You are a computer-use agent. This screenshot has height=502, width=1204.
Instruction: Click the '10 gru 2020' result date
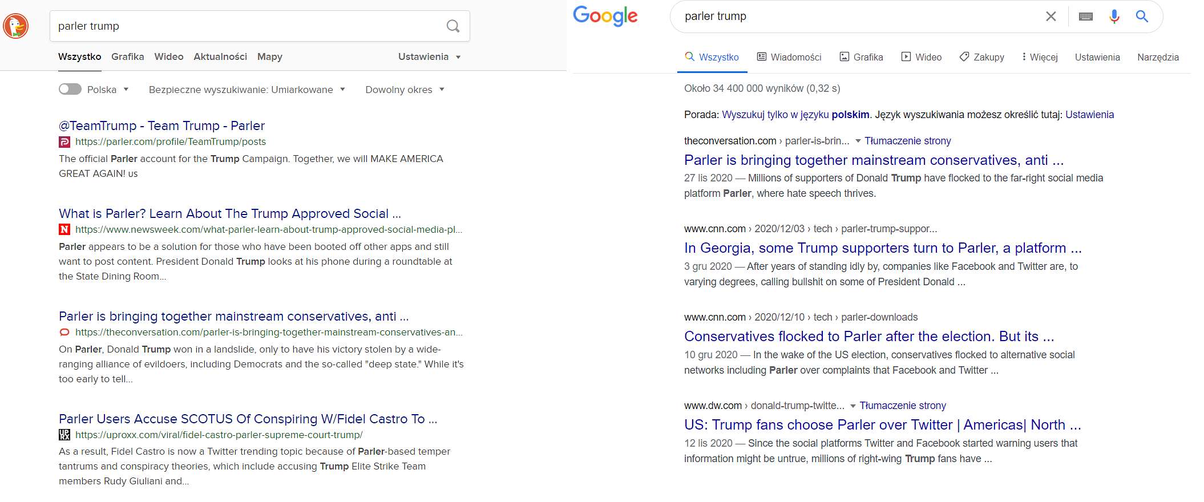point(711,355)
